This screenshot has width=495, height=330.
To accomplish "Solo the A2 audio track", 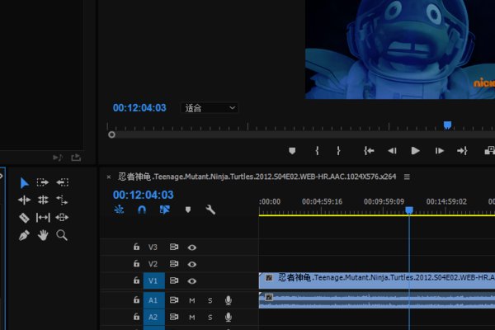I will [x=210, y=317].
